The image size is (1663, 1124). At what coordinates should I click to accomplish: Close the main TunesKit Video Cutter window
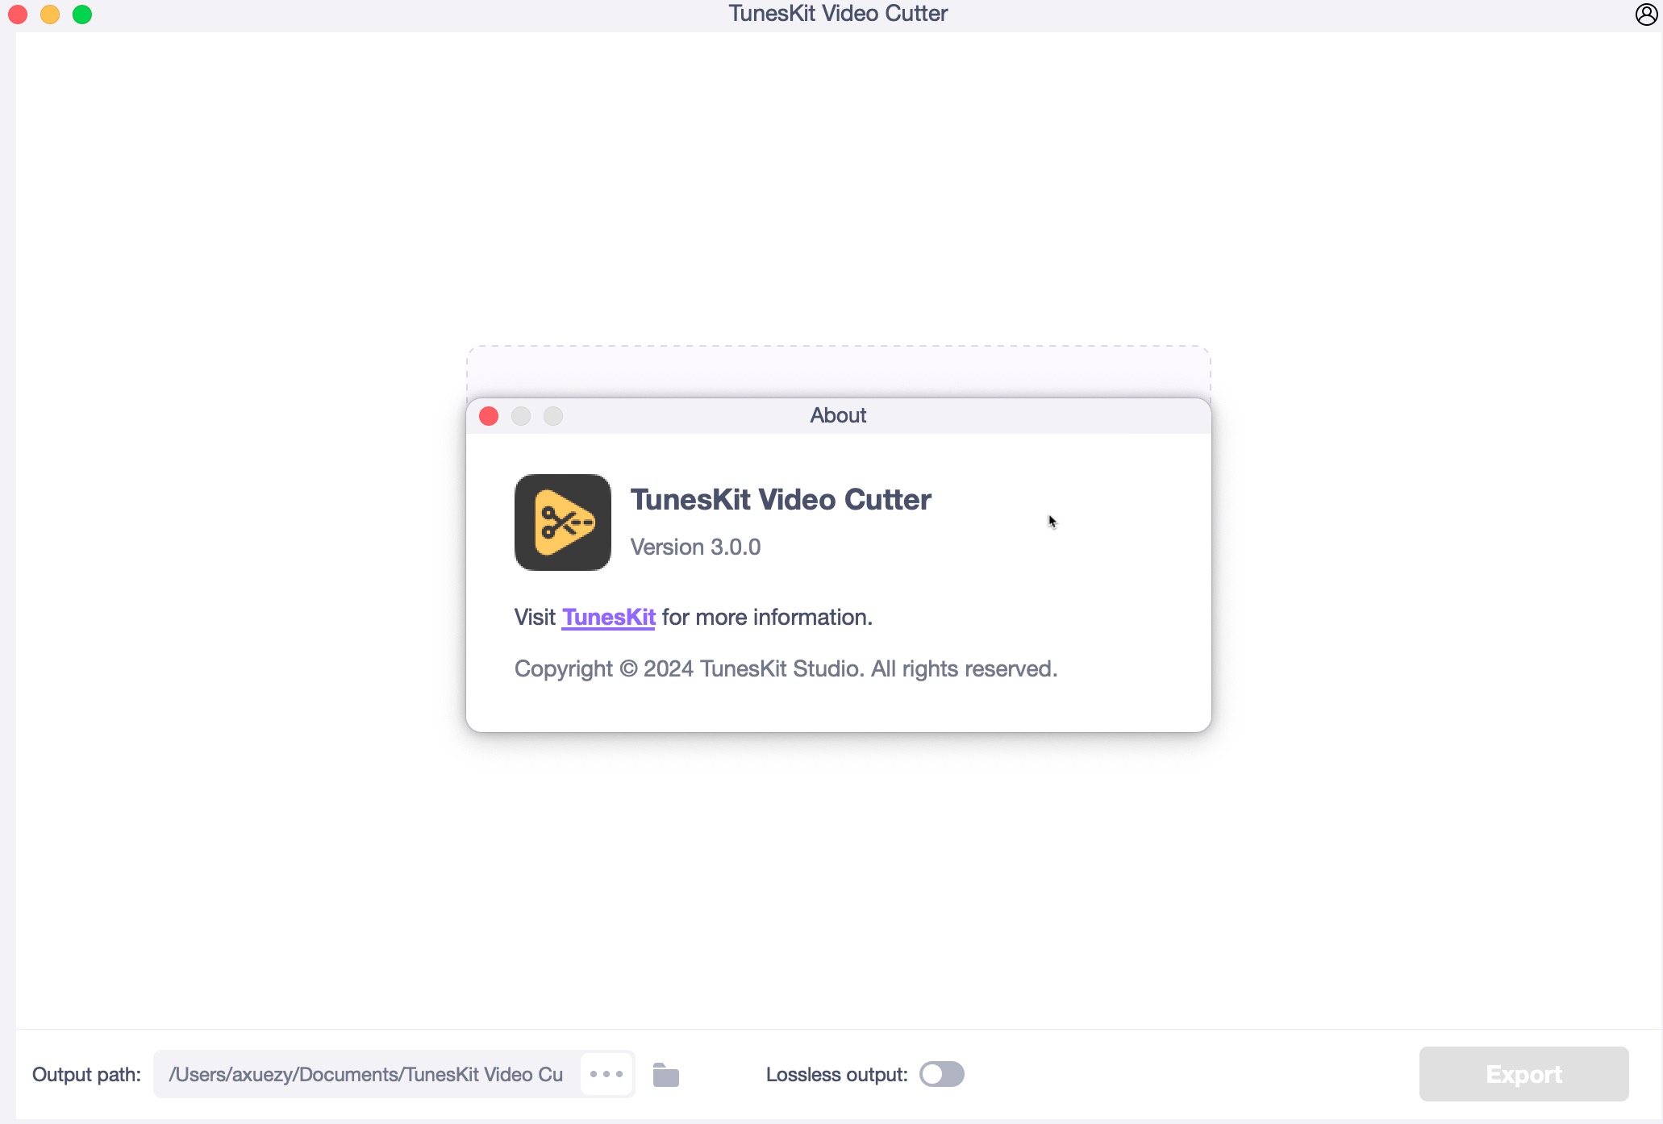[18, 15]
